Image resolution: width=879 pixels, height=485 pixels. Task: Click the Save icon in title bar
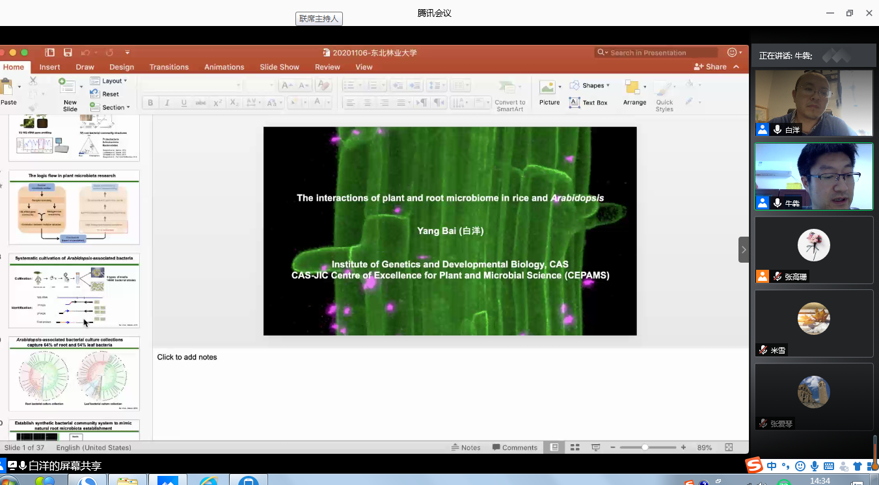click(68, 53)
